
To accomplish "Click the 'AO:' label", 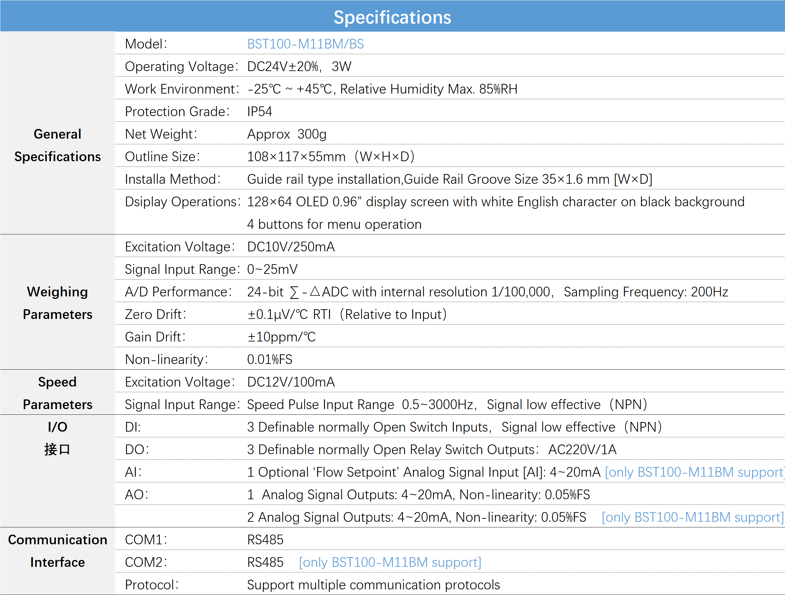I will pyautogui.click(x=136, y=495).
